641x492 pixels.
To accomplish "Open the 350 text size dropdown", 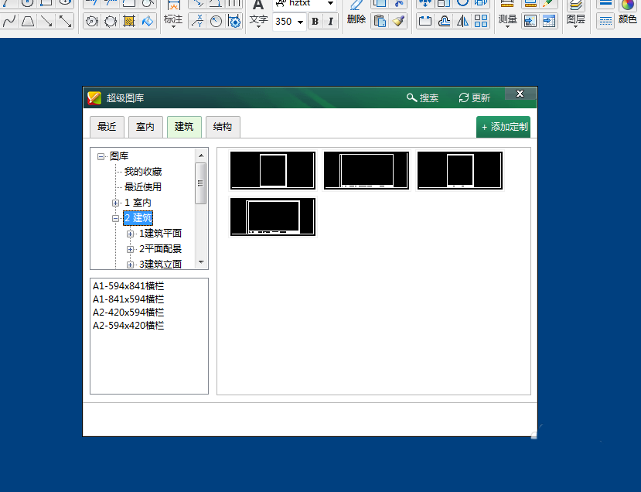I will click(301, 22).
